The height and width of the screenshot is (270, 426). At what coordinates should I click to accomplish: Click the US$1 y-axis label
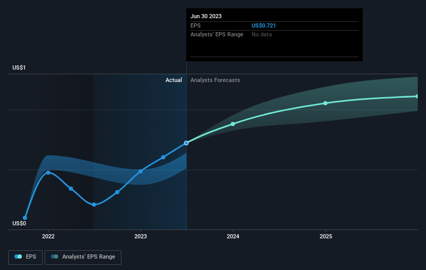(19, 67)
